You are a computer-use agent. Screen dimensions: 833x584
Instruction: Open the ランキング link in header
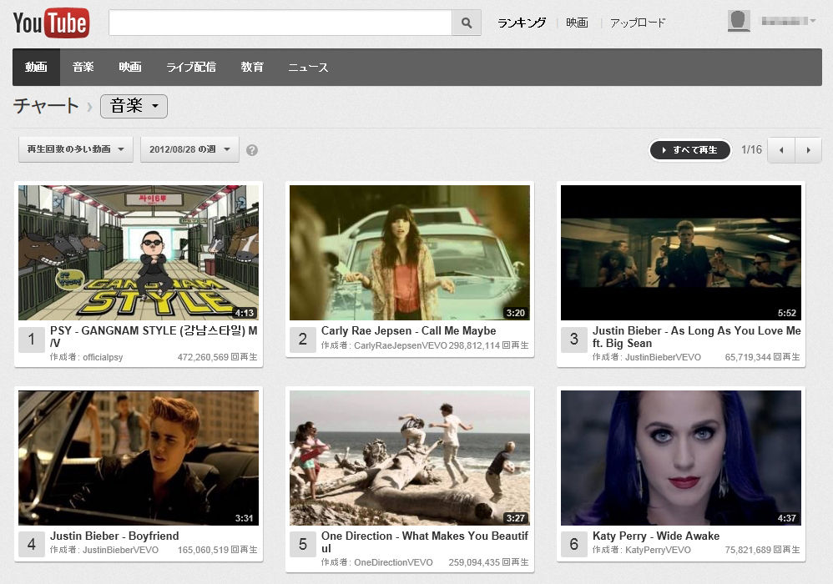coord(522,23)
